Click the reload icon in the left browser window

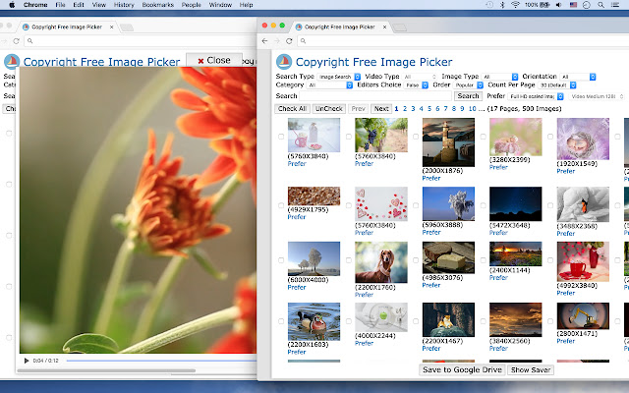click(16, 41)
